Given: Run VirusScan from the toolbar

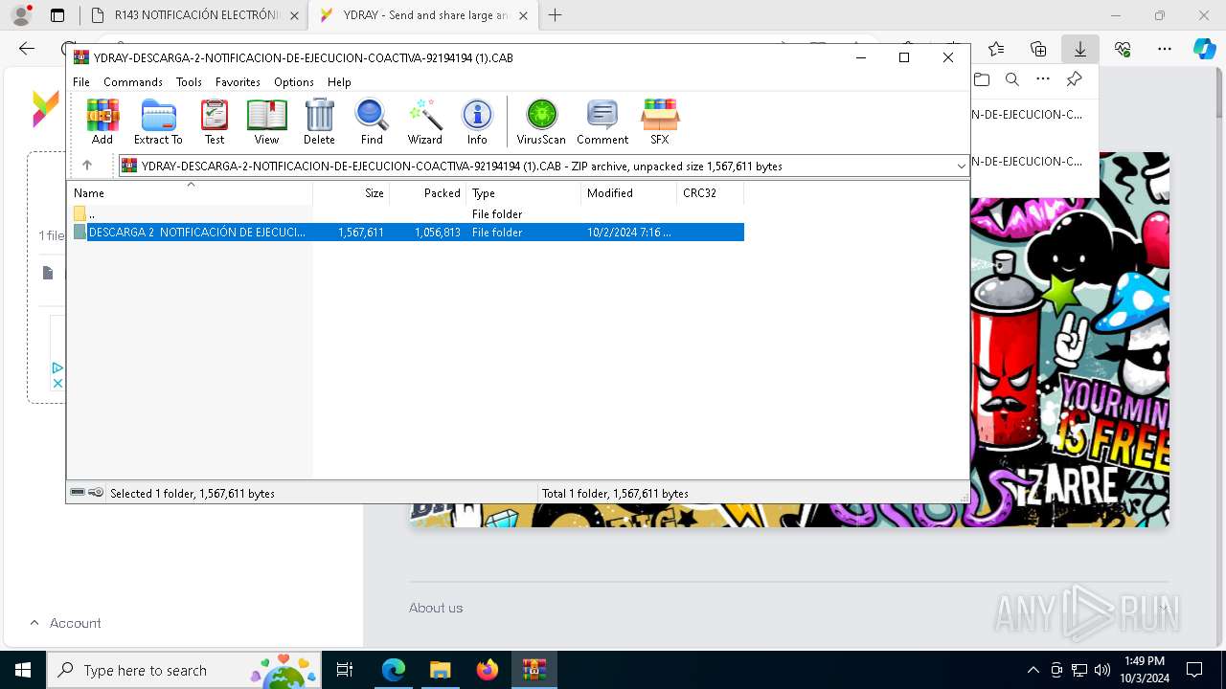Looking at the screenshot, I should (x=541, y=122).
